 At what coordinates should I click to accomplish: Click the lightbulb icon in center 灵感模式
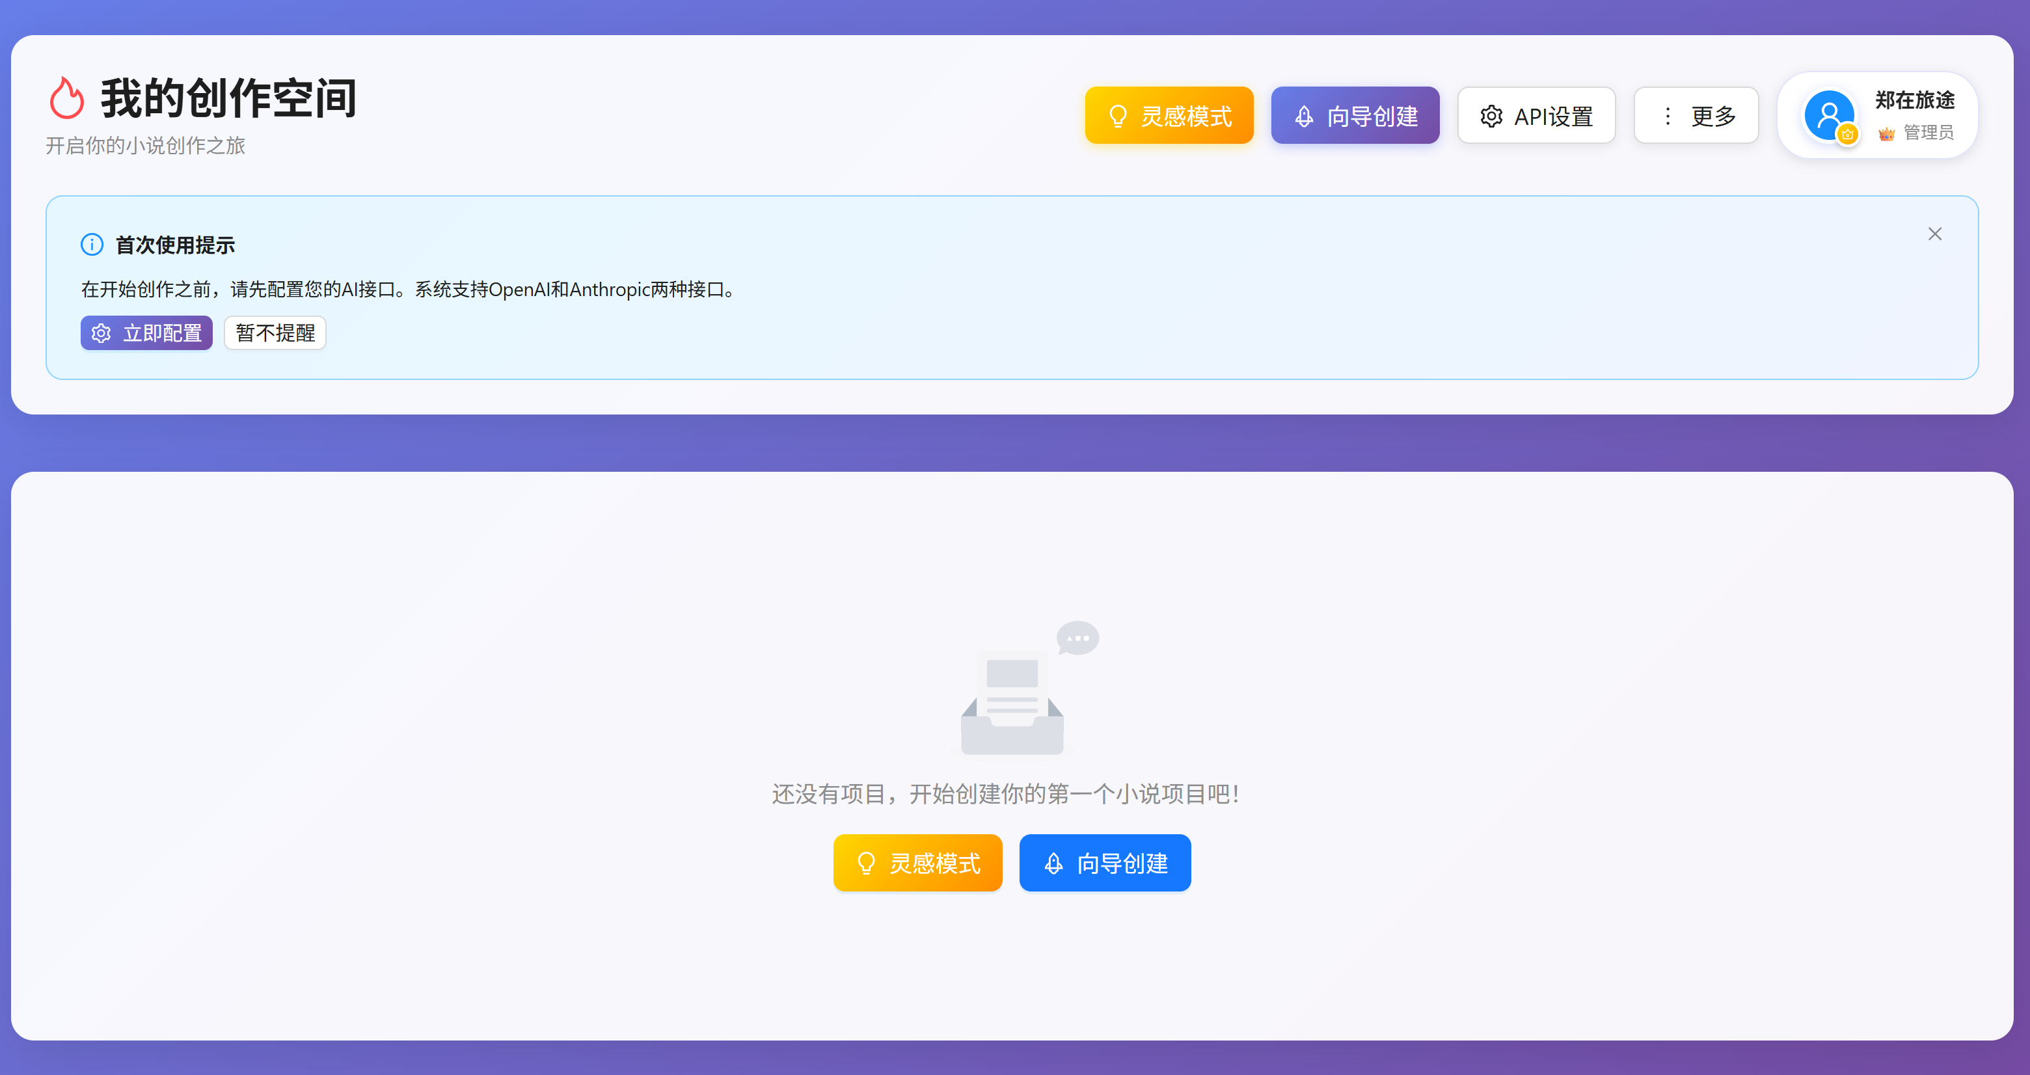866,863
